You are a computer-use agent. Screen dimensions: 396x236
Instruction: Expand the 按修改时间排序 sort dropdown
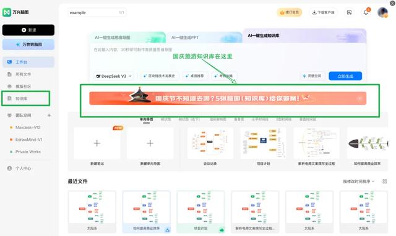pos(359,181)
